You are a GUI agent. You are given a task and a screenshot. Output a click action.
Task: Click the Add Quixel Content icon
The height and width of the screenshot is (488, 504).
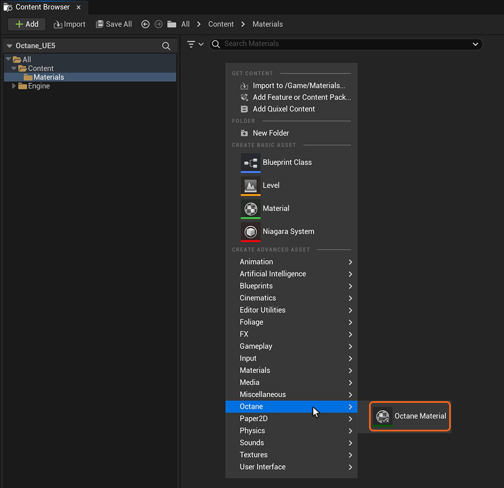tap(244, 109)
